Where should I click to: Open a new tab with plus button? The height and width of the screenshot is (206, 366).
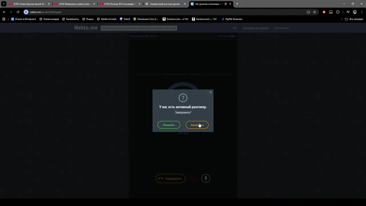pyautogui.click(x=237, y=4)
